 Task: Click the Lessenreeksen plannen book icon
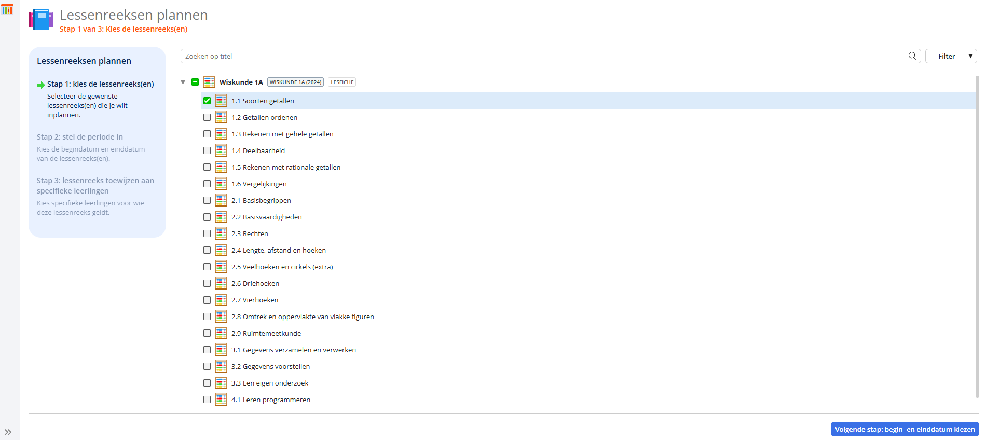tap(41, 20)
